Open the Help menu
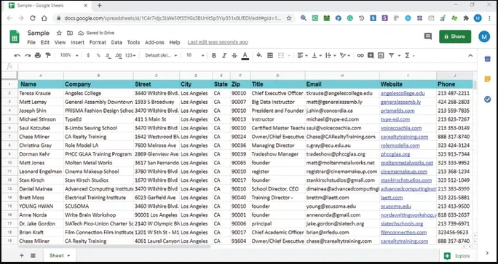This screenshot has width=498, height=264. click(174, 42)
